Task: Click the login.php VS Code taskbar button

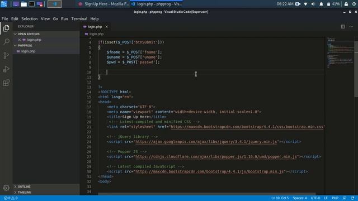Action: tap(157, 4)
